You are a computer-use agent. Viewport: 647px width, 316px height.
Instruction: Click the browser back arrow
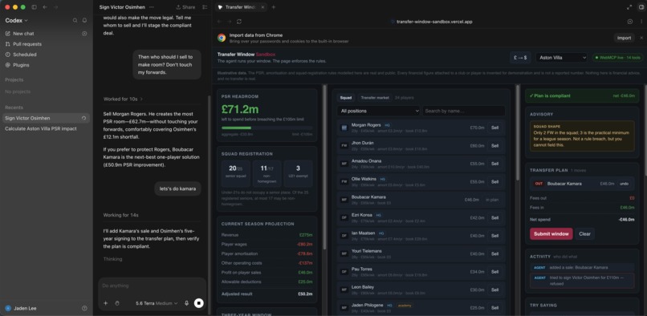point(219,22)
